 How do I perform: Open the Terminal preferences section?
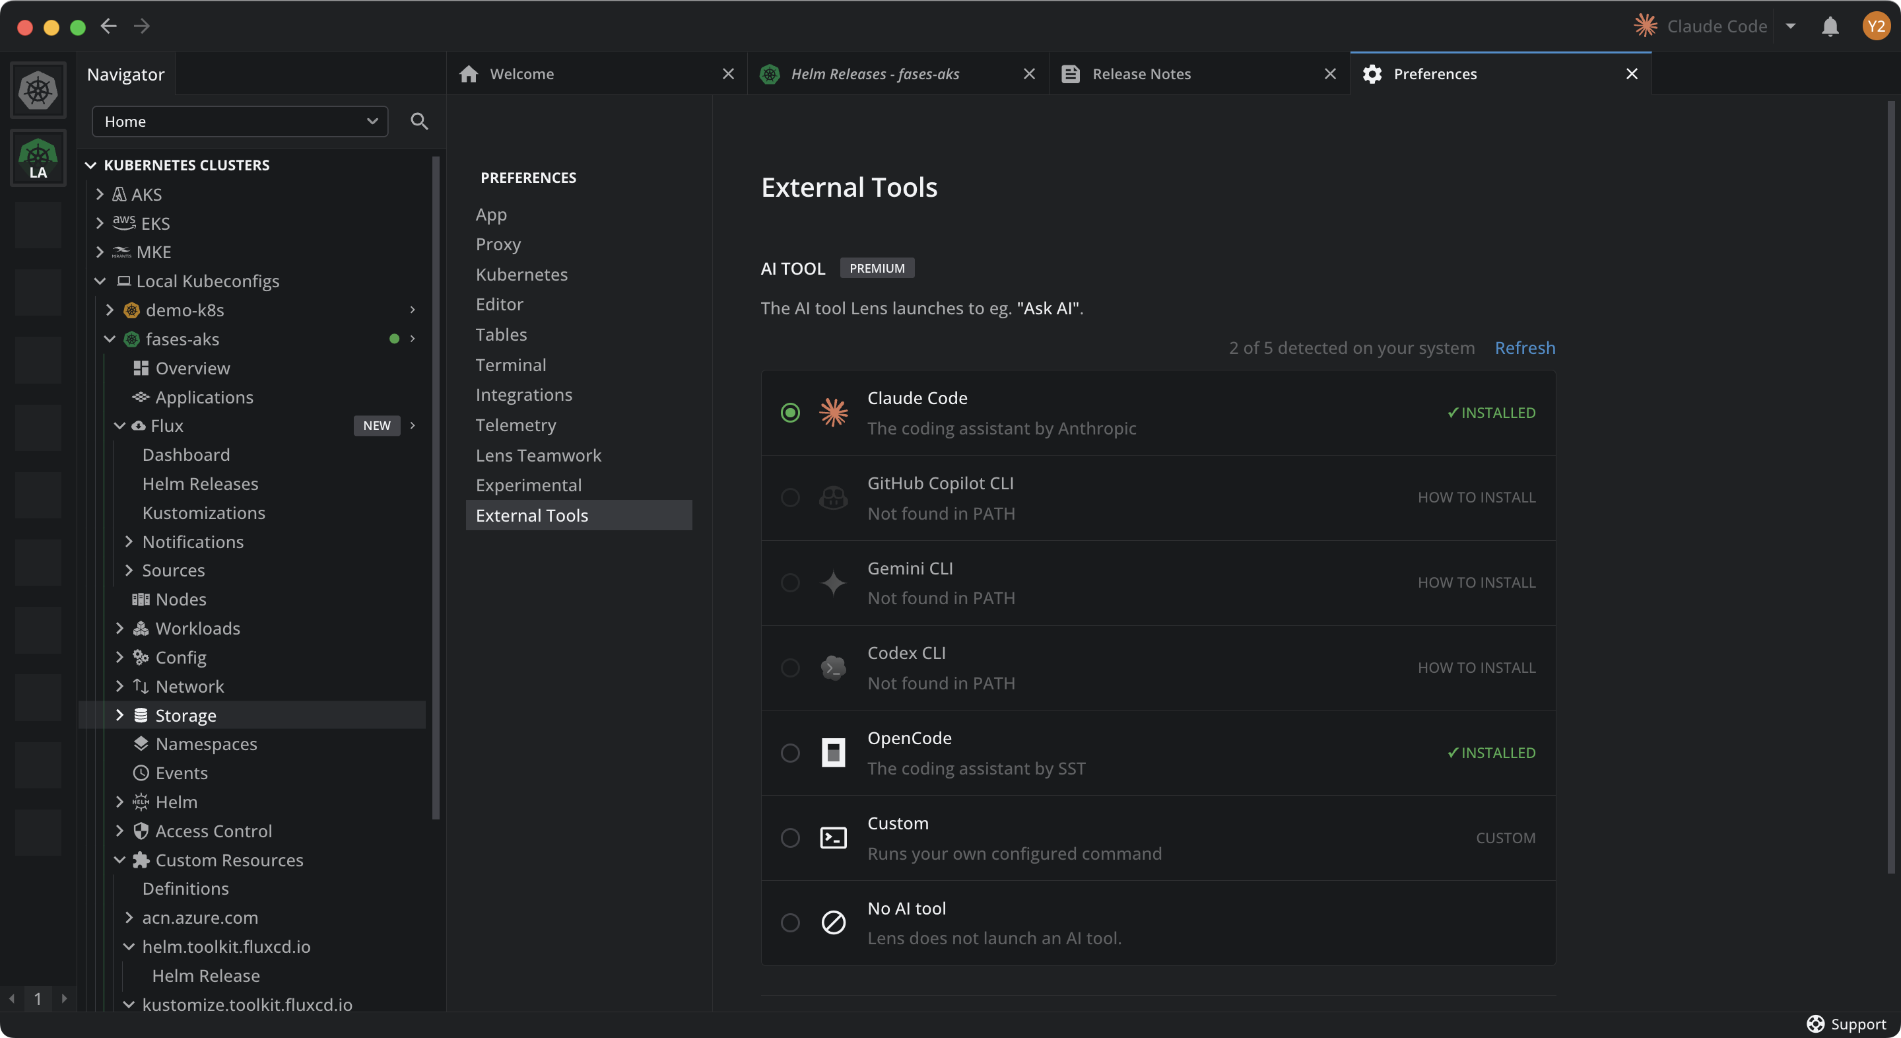click(511, 364)
